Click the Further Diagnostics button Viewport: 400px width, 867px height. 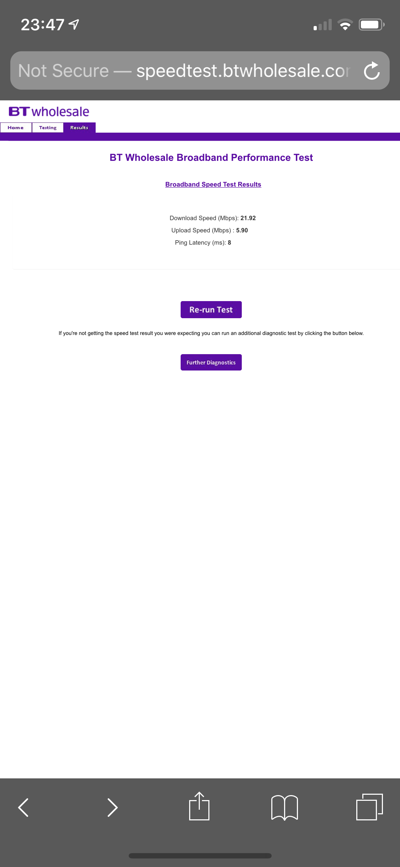[211, 362]
